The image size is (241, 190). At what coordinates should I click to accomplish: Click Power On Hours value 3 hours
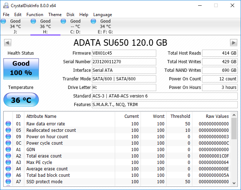220,87
